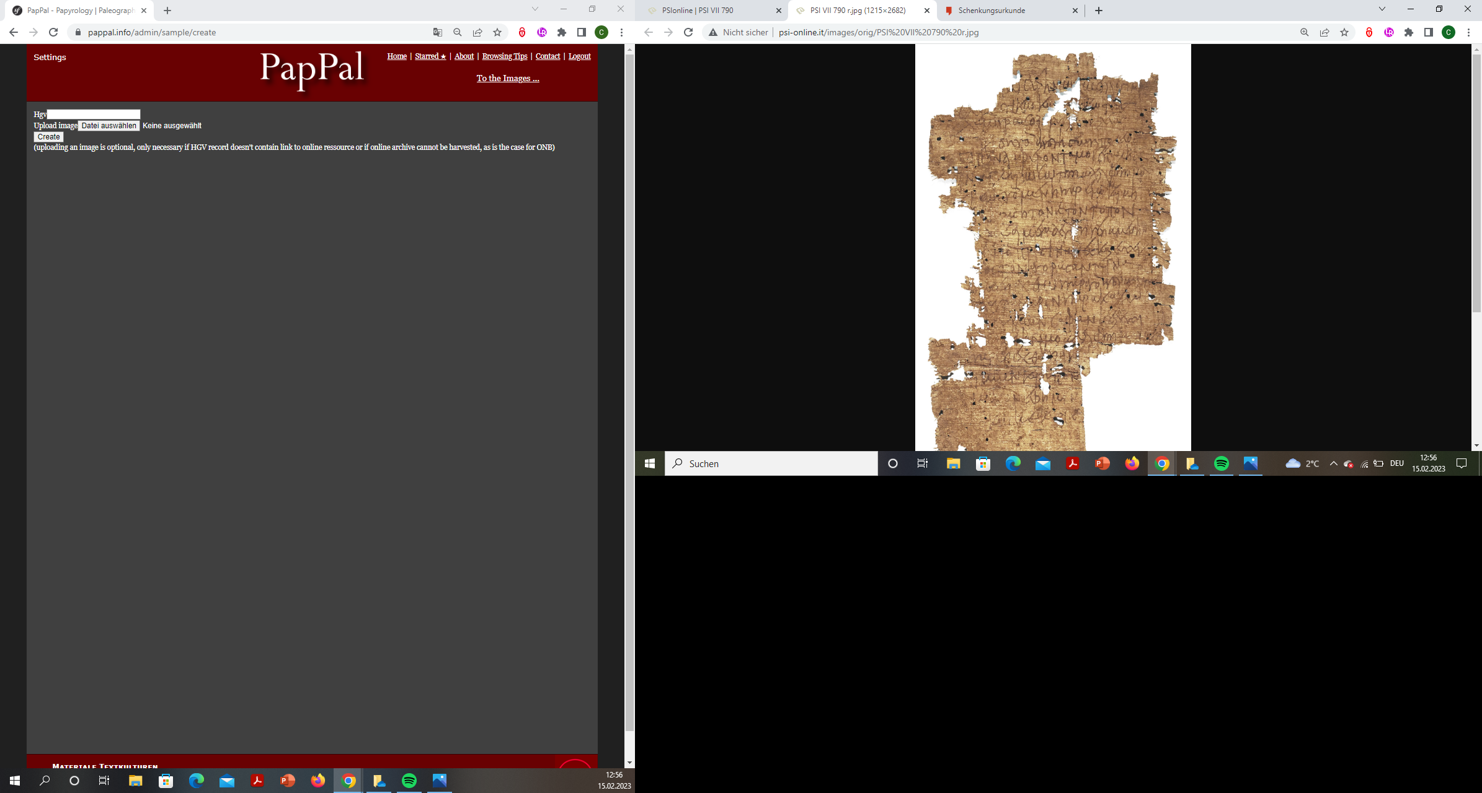Open notification center in upper taskbar
Screen dimensions: 1482x793
click(1462, 463)
